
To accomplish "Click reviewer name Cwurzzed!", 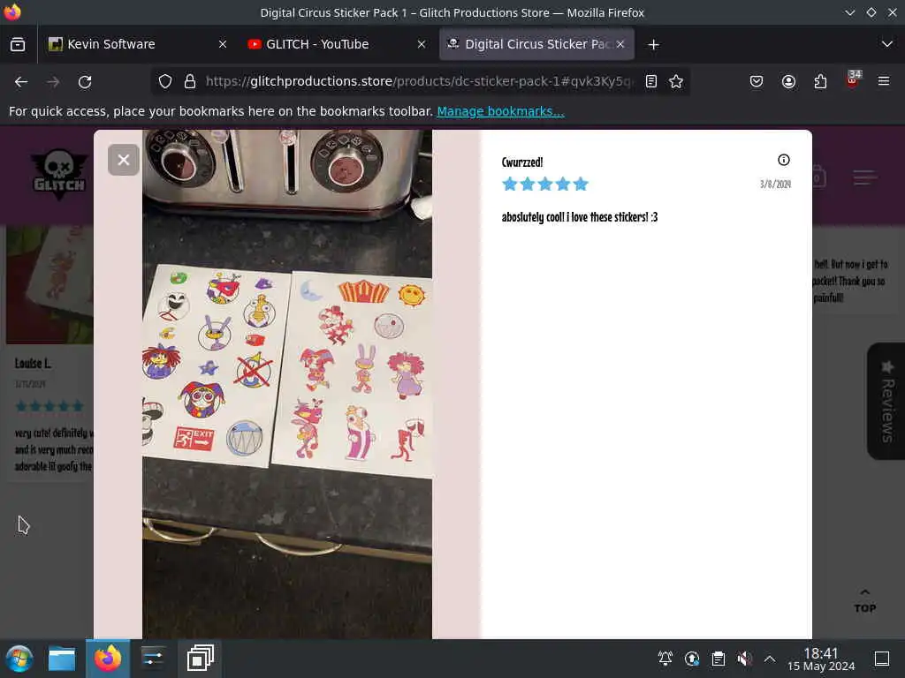I will (x=521, y=162).
